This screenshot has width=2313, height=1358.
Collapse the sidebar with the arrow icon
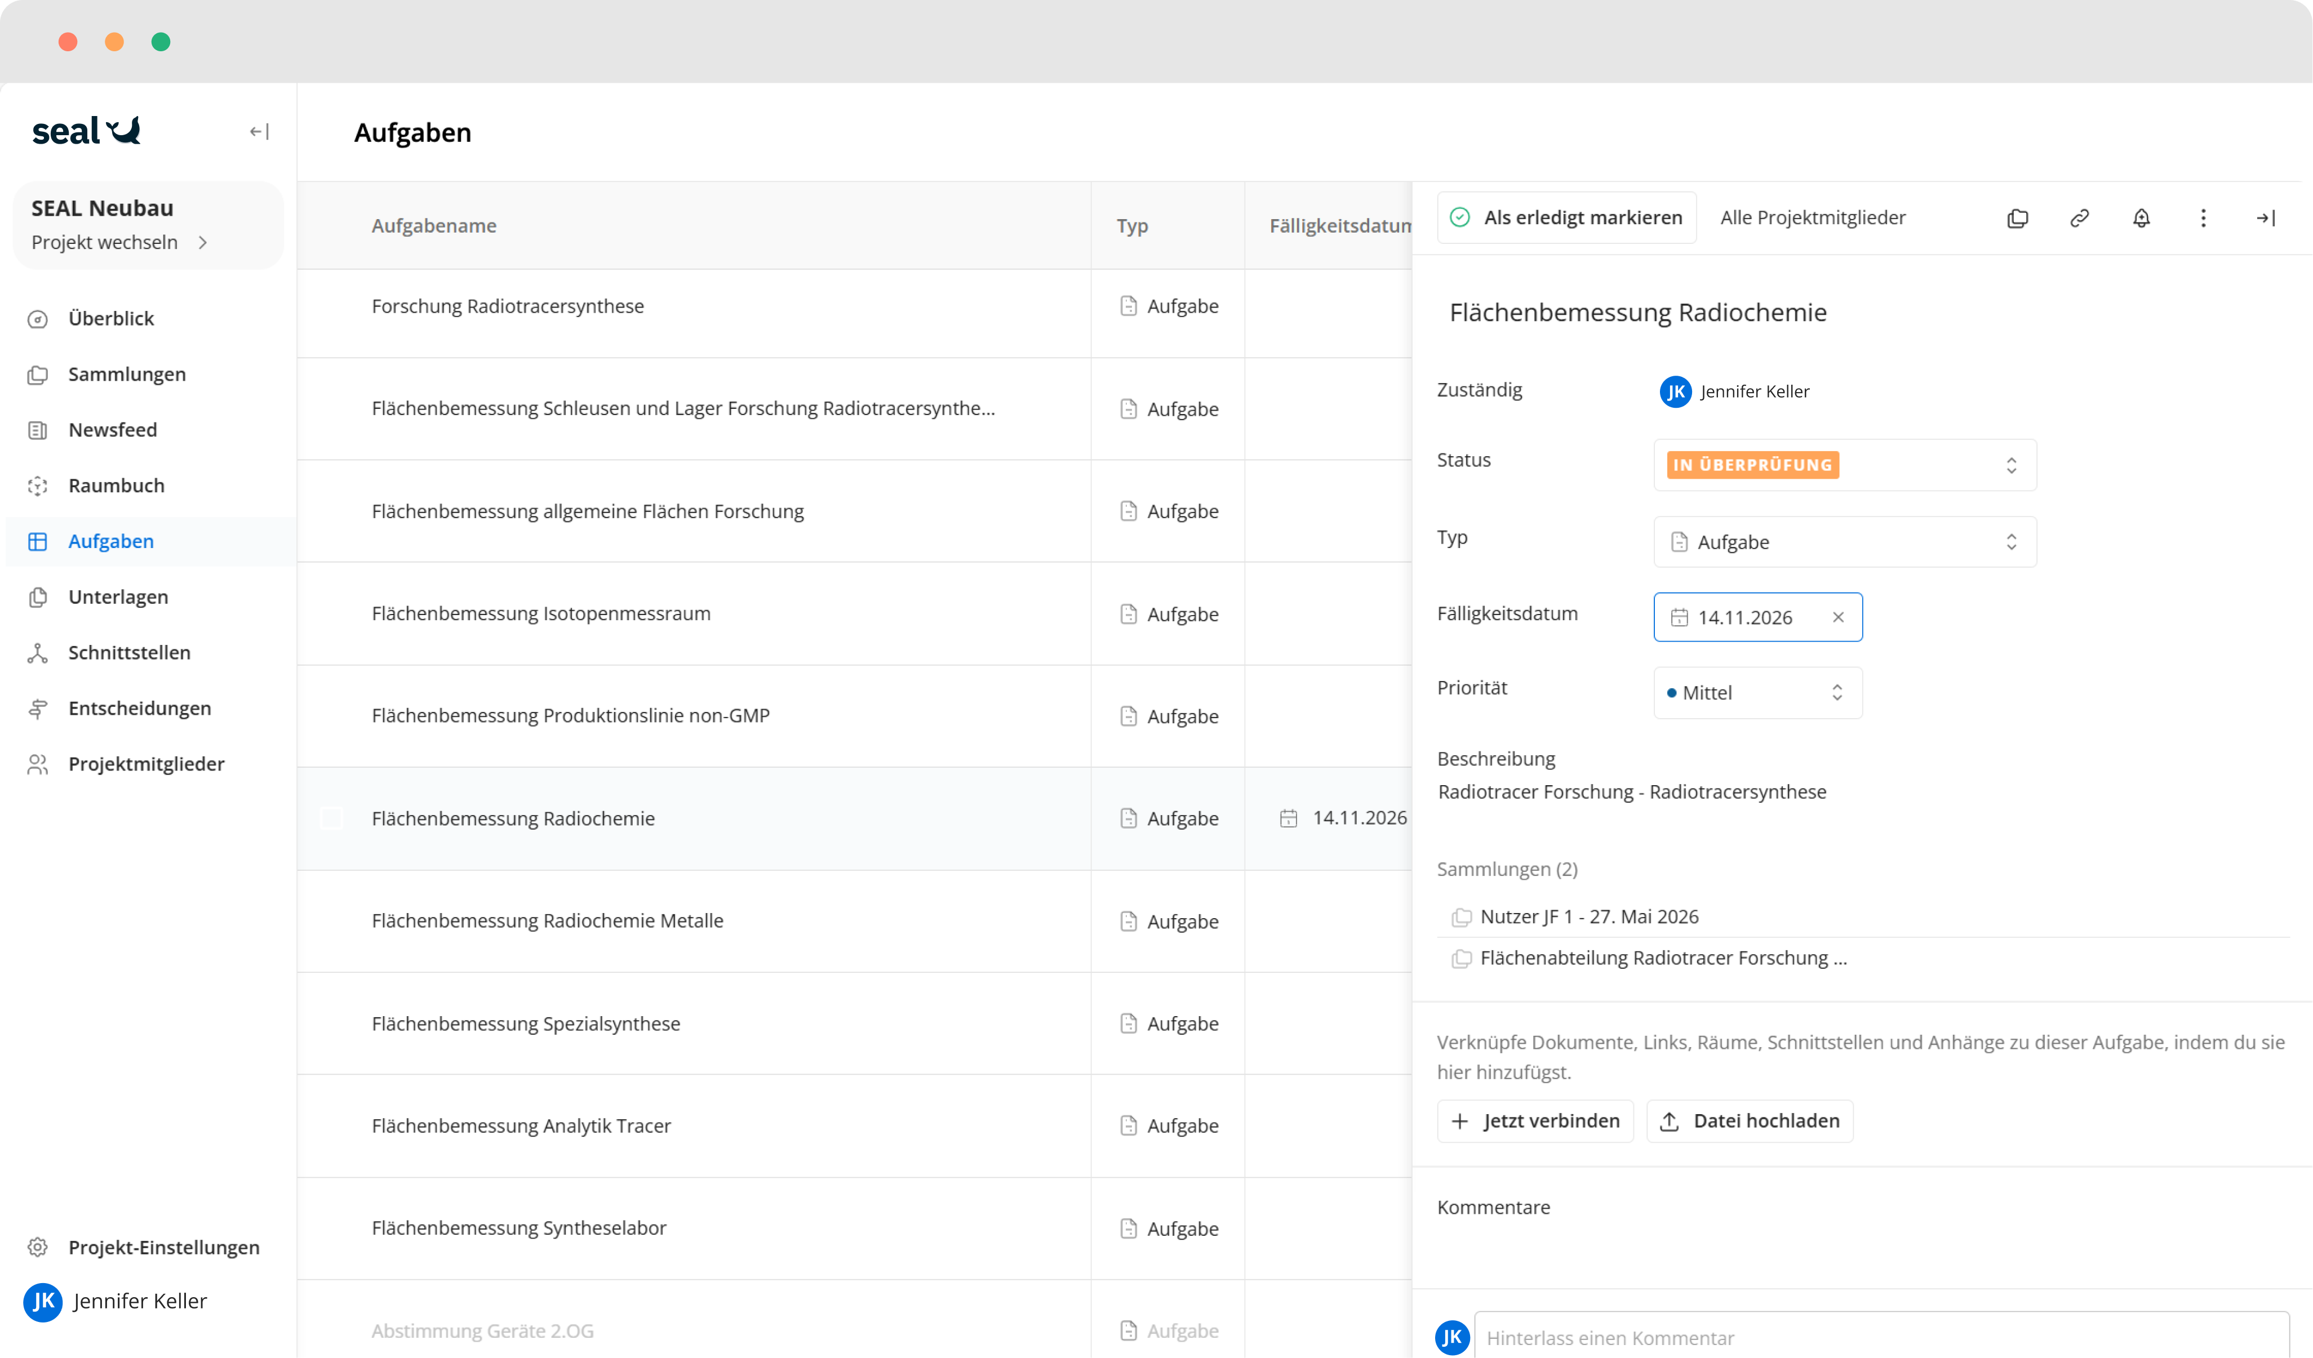[259, 132]
